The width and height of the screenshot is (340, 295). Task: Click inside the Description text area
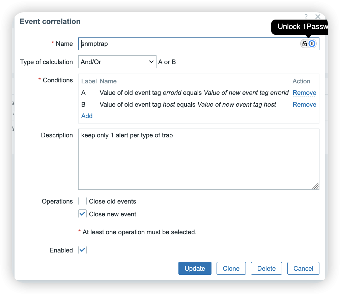coord(198,159)
